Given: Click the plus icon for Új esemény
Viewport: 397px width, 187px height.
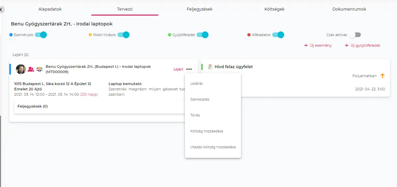Looking at the screenshot, I should (306, 45).
